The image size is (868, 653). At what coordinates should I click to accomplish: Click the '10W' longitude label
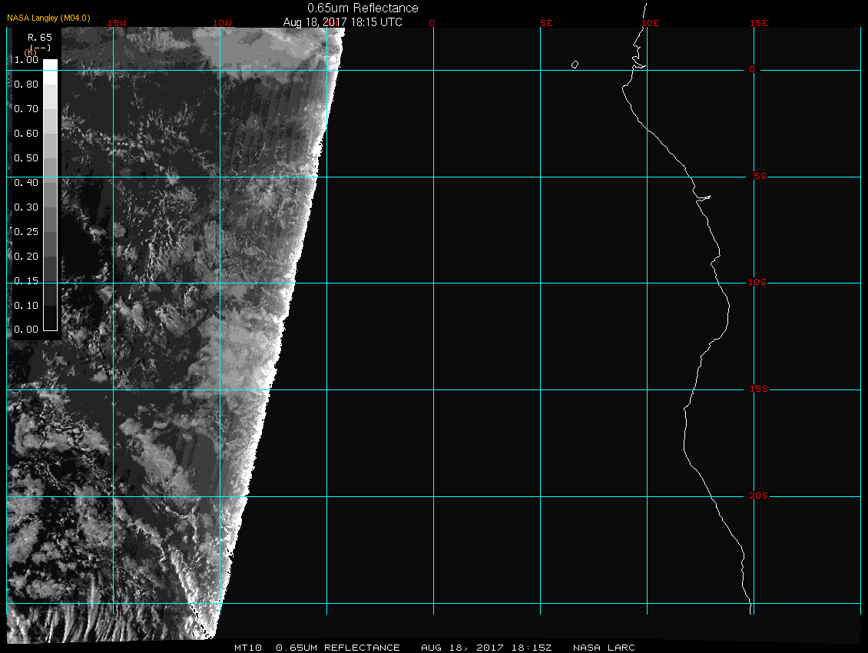click(x=222, y=23)
